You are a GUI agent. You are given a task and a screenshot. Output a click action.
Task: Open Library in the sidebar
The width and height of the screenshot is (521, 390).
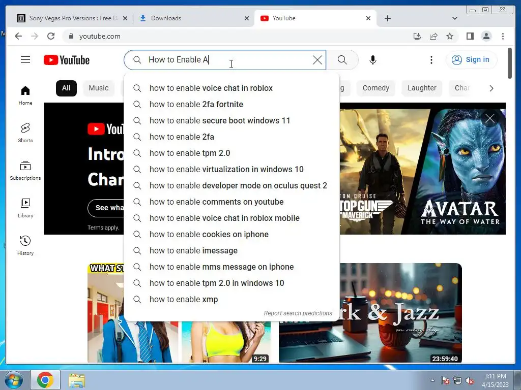(25, 208)
